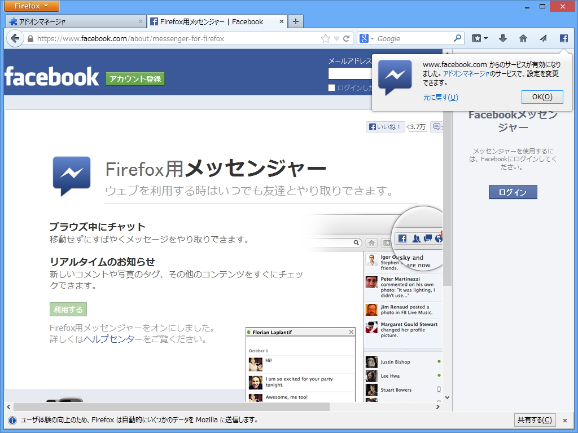Click the facebook logo in header
This screenshot has height=433, width=578.
pos(51,77)
